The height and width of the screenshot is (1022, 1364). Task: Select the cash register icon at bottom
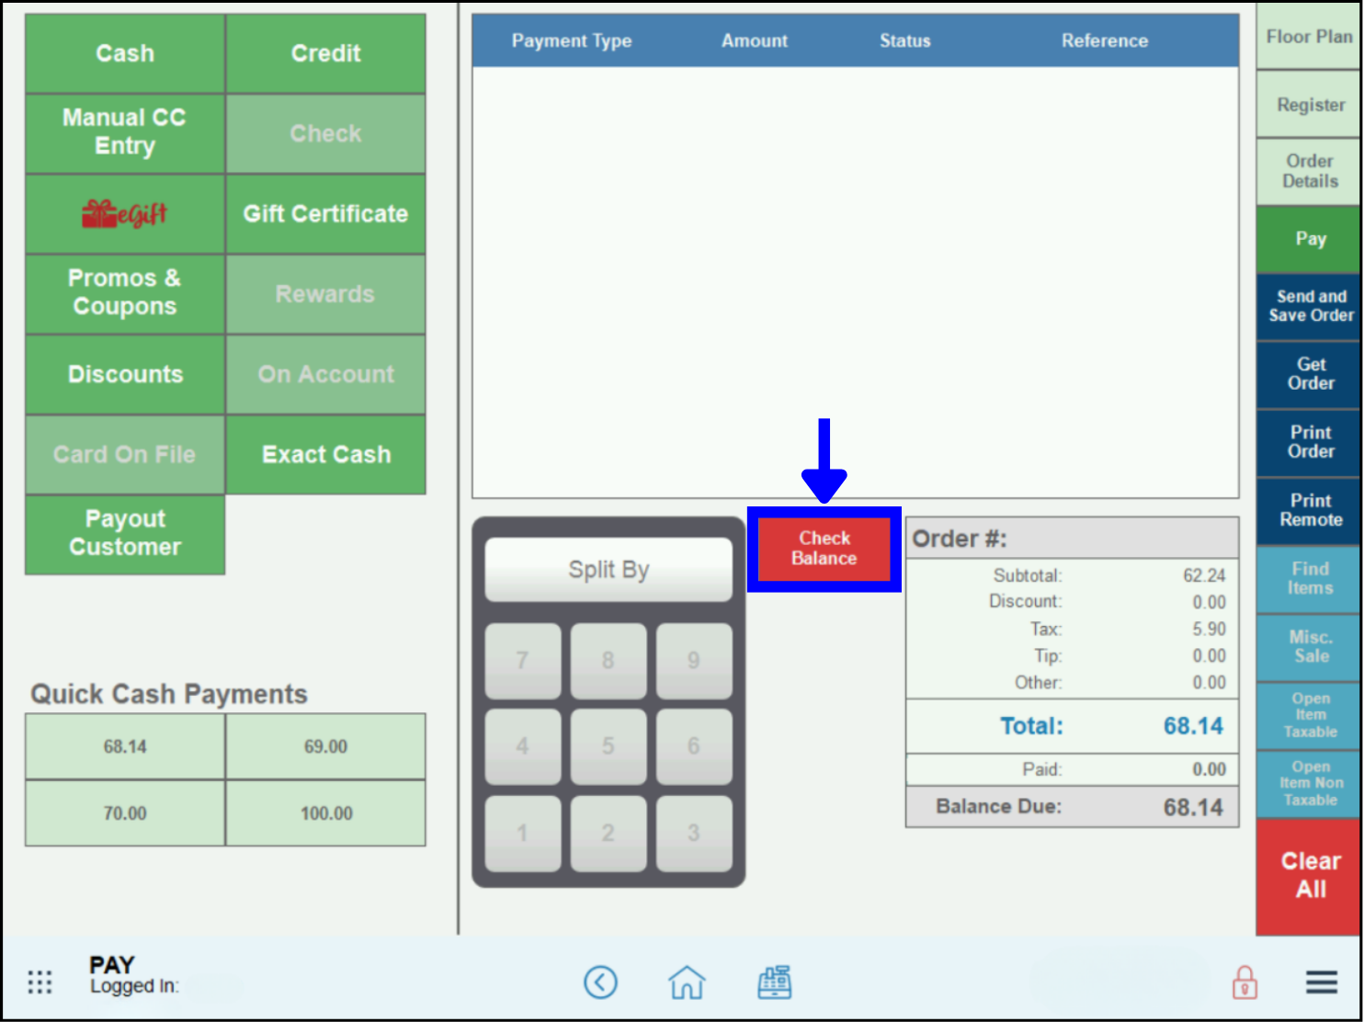click(774, 982)
